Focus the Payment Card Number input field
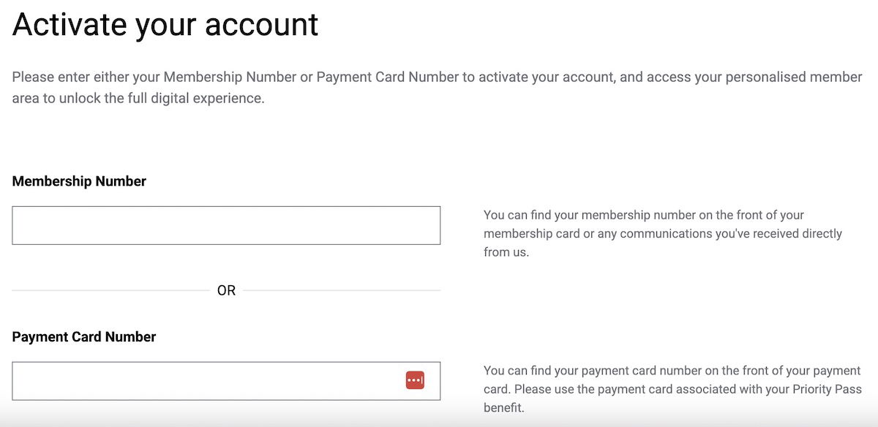Viewport: 878px width, 427px height. click(226, 381)
